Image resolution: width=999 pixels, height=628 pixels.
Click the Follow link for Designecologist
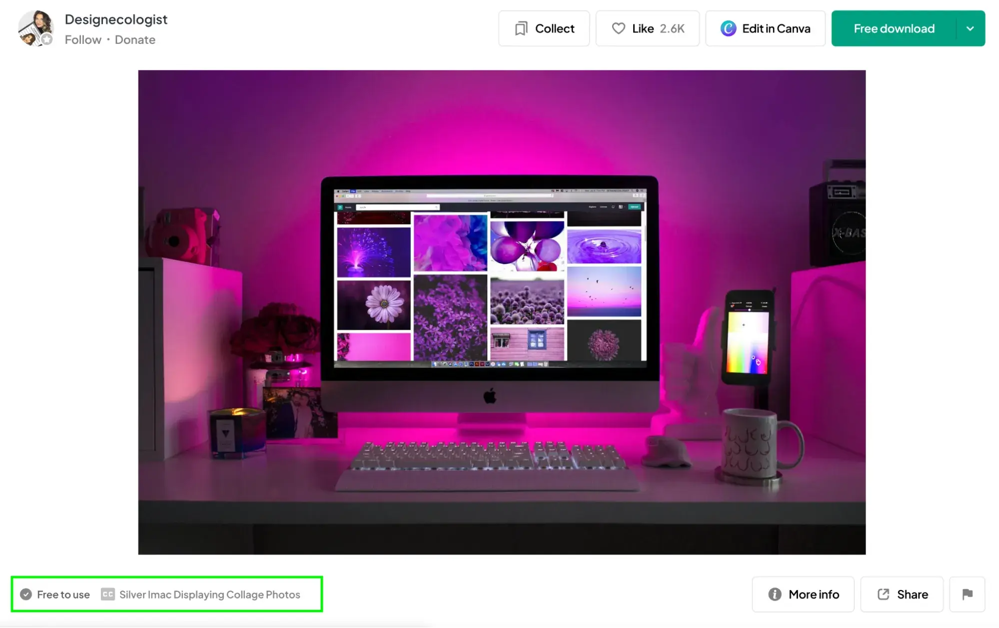coord(82,39)
